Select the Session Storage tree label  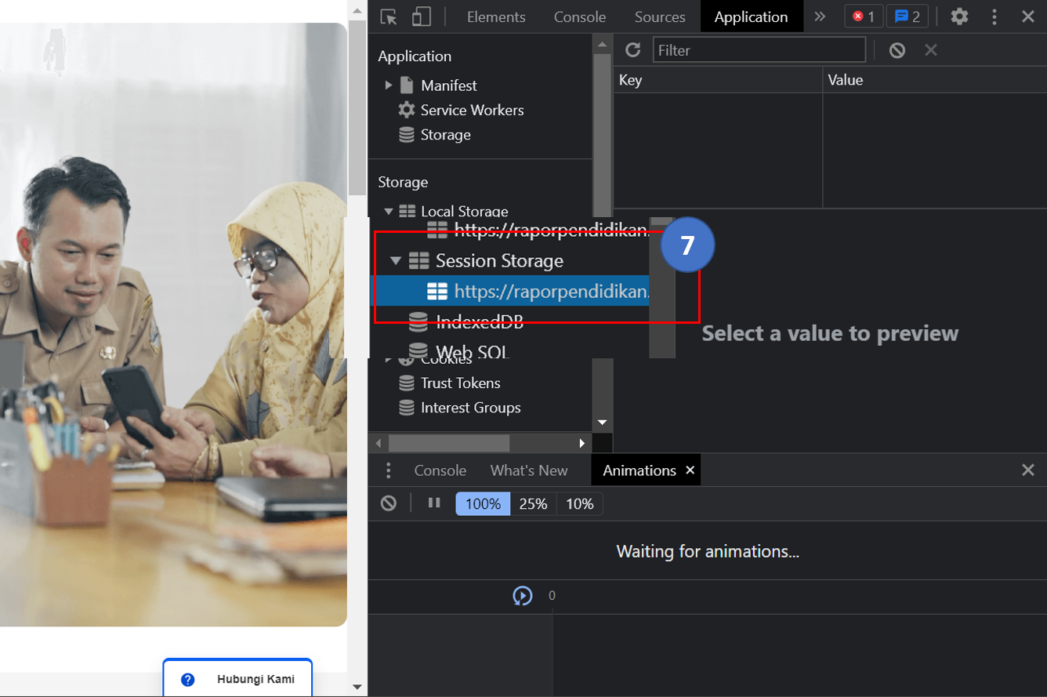click(x=499, y=260)
